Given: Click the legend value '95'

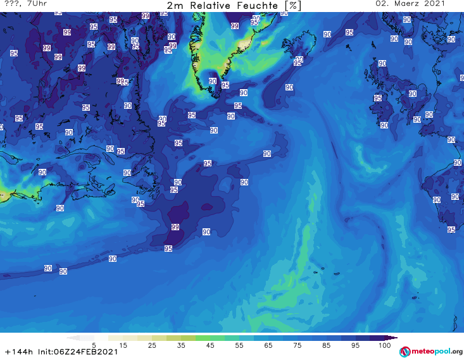Looking at the screenshot, I should point(355,345).
